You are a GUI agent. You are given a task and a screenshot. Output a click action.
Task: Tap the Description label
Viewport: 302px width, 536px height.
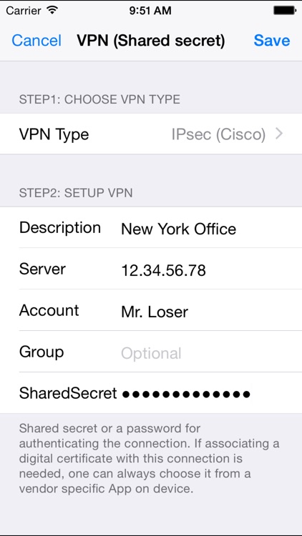pos(60,228)
